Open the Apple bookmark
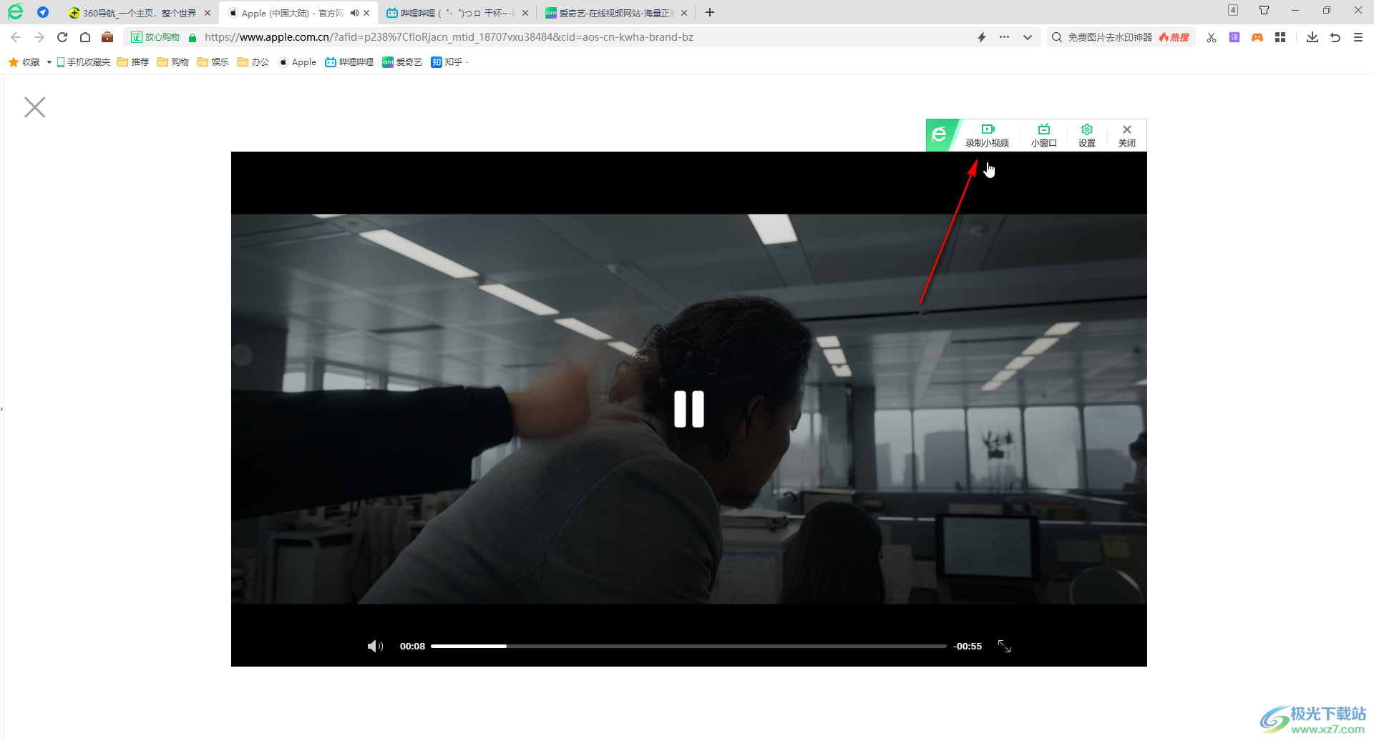Image resolution: width=1374 pixels, height=741 pixels. (x=298, y=62)
